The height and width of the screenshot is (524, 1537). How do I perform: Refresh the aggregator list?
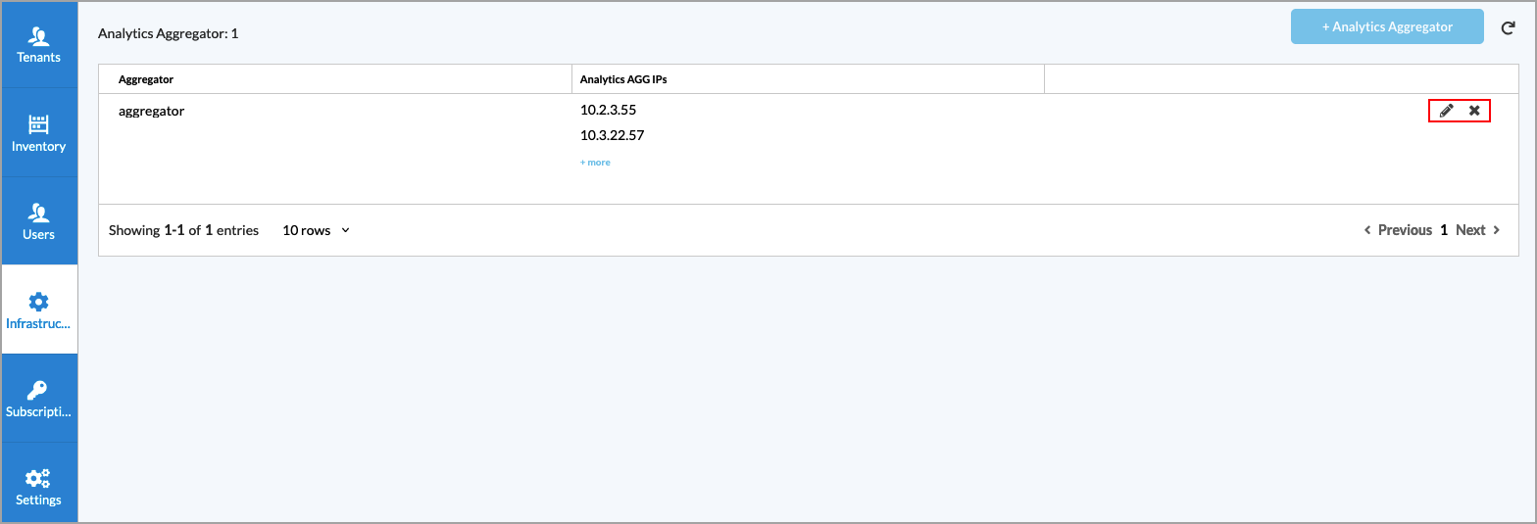[1508, 28]
